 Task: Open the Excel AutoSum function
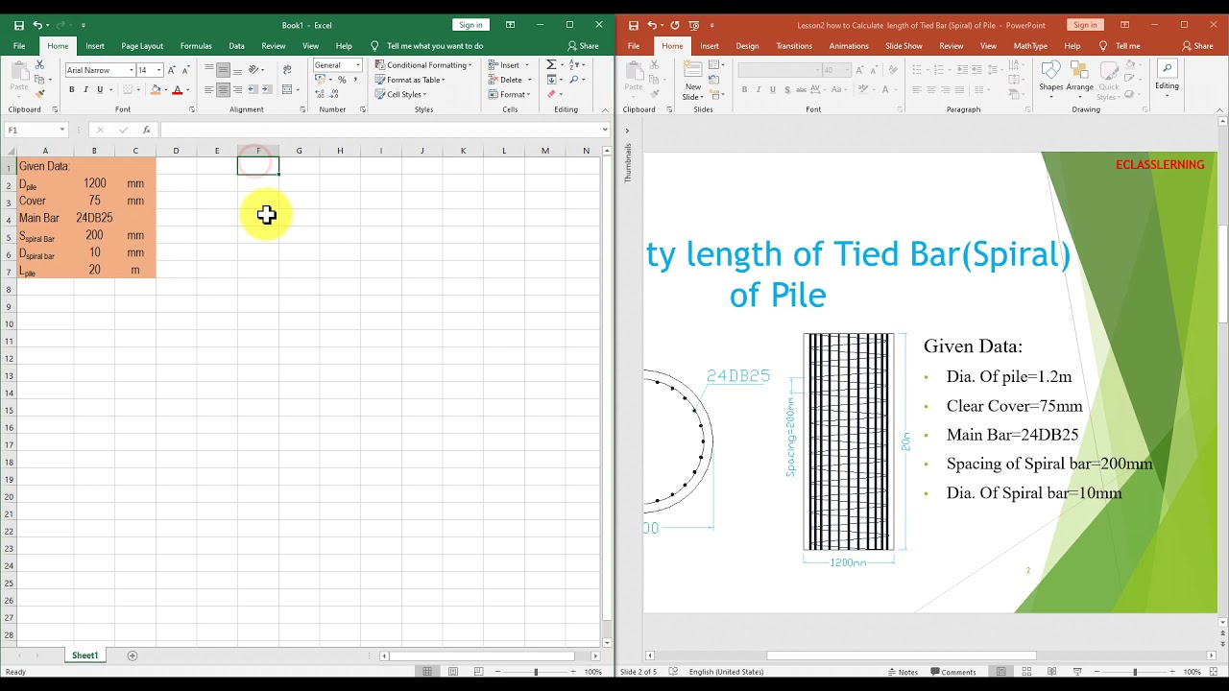(552, 64)
